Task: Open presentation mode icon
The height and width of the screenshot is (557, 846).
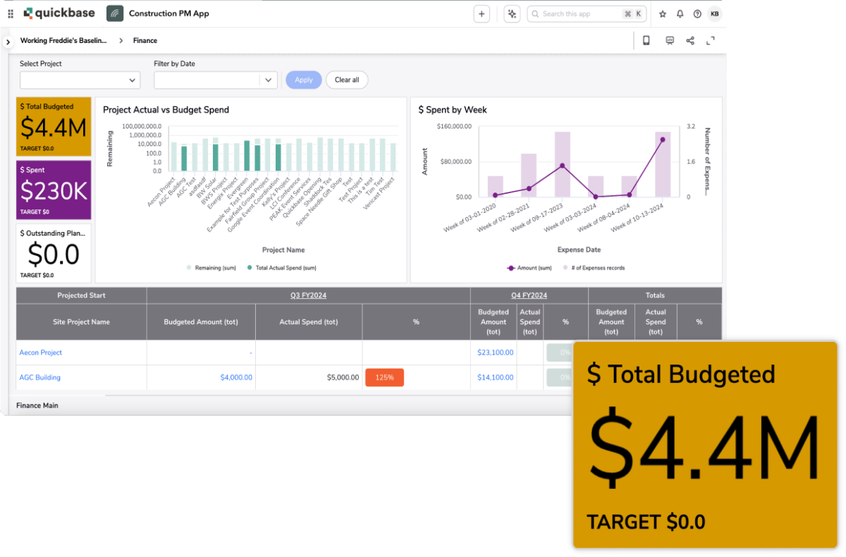Action: [x=668, y=40]
